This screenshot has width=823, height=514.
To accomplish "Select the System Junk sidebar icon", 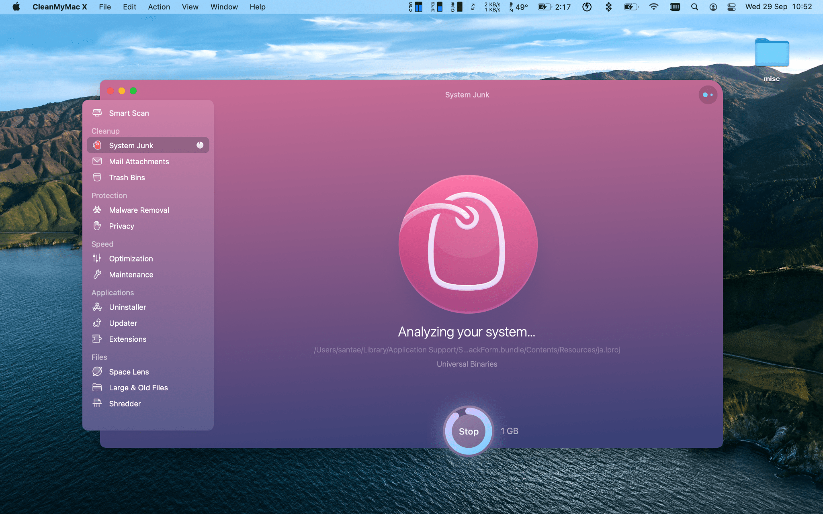I will (x=97, y=145).
